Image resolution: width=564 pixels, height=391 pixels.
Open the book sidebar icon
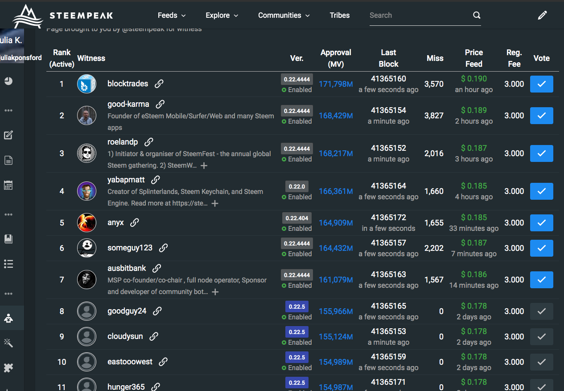point(8,239)
